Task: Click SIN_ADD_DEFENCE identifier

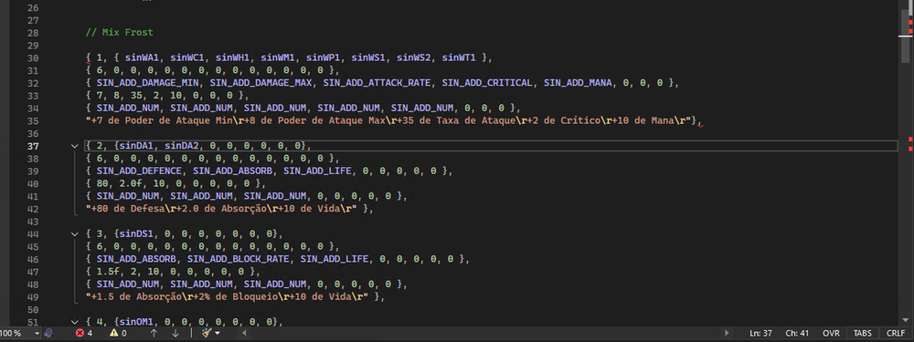Action: click(x=139, y=171)
